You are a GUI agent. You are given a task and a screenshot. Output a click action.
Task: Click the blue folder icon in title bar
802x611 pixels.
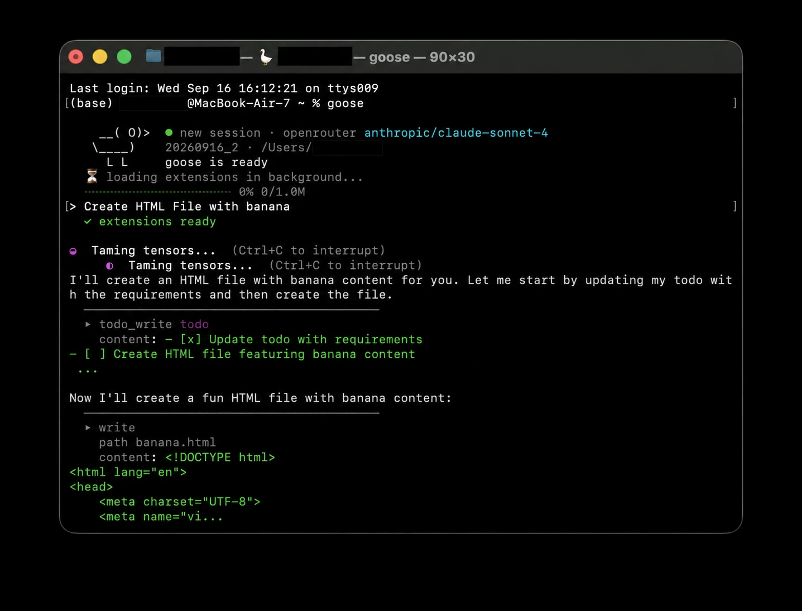[x=153, y=56]
